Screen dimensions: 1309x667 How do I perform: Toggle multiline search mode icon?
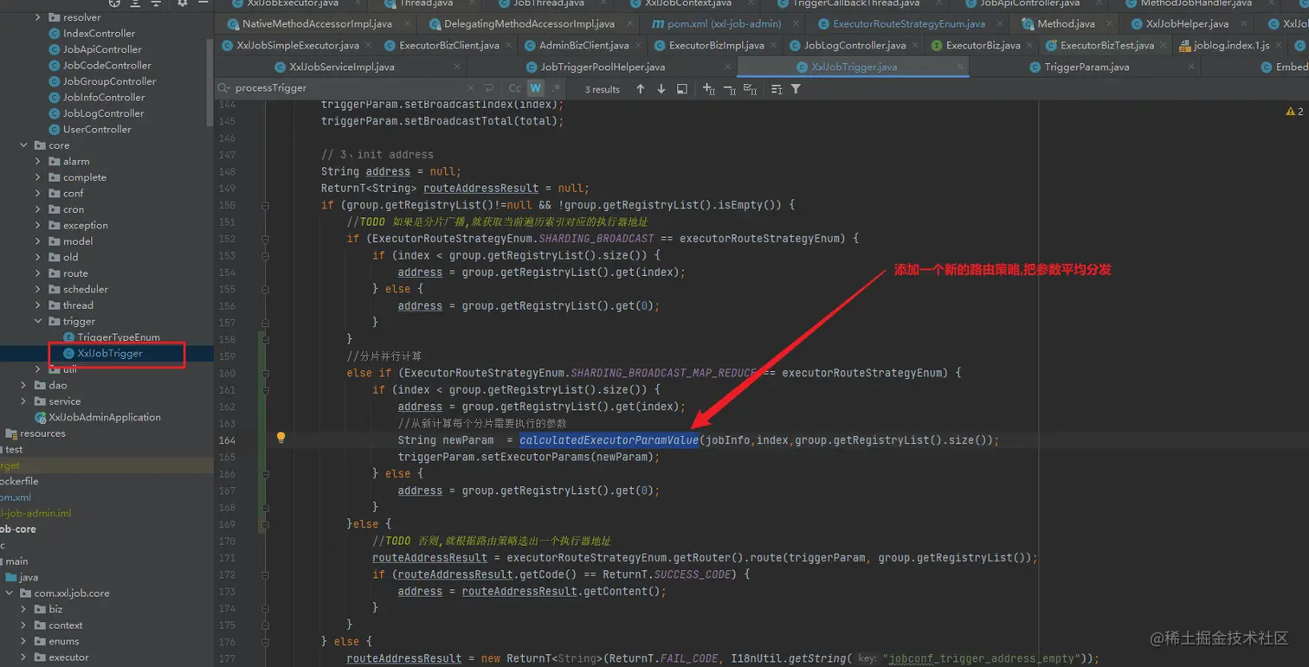click(777, 88)
